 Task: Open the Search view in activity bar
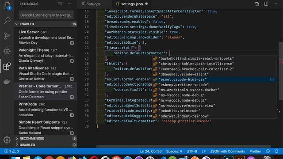coord(7,21)
